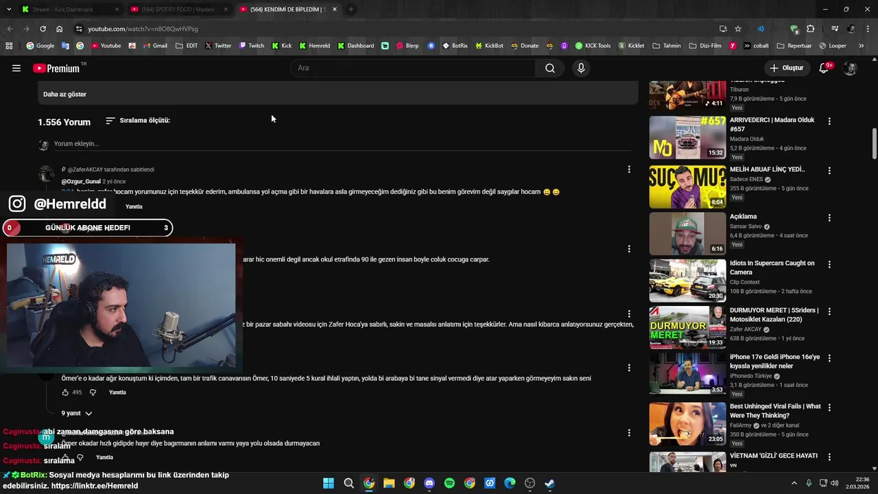Open Steam from the taskbar
This screenshot has width=878, height=494.
click(x=549, y=483)
